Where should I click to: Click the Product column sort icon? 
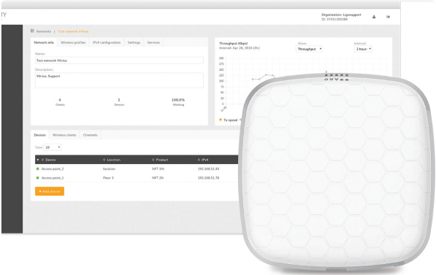point(153,160)
